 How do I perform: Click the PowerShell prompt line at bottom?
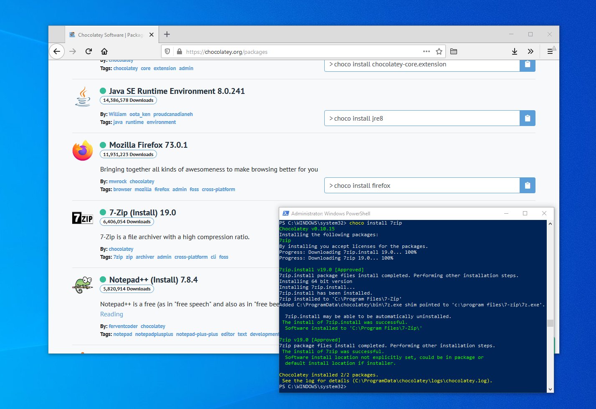[x=313, y=386]
